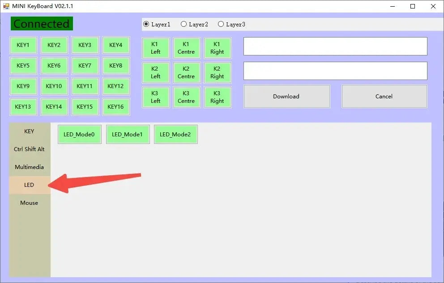Focus the lower empty text field
This screenshot has width=444, height=283.
tap(335, 71)
